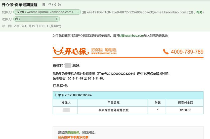This screenshot has width=210, height=139.
Task: Click the 订单号 2012000002032964 table header
Action: click(x=128, y=95)
